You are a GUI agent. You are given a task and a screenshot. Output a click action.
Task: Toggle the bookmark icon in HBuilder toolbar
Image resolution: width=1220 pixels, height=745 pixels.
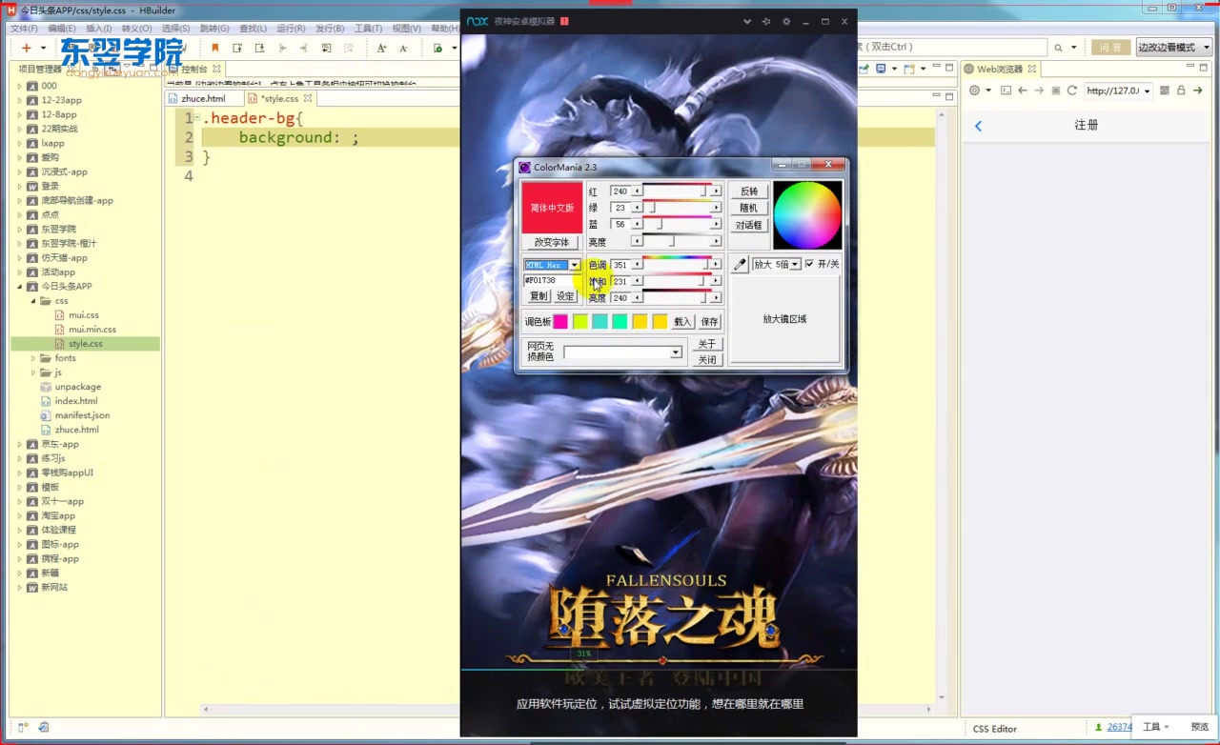[x=215, y=48]
